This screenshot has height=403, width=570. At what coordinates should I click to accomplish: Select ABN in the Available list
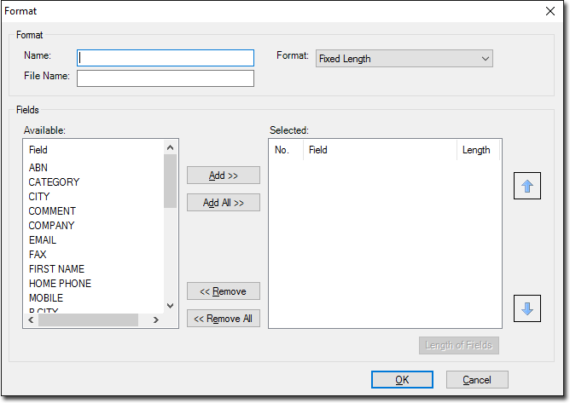[38, 168]
